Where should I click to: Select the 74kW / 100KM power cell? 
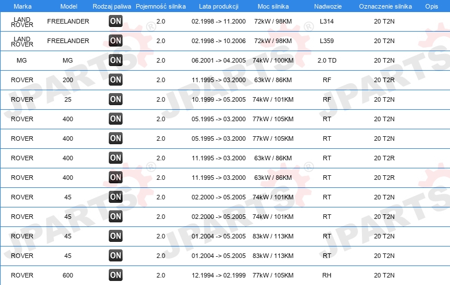[273, 60]
